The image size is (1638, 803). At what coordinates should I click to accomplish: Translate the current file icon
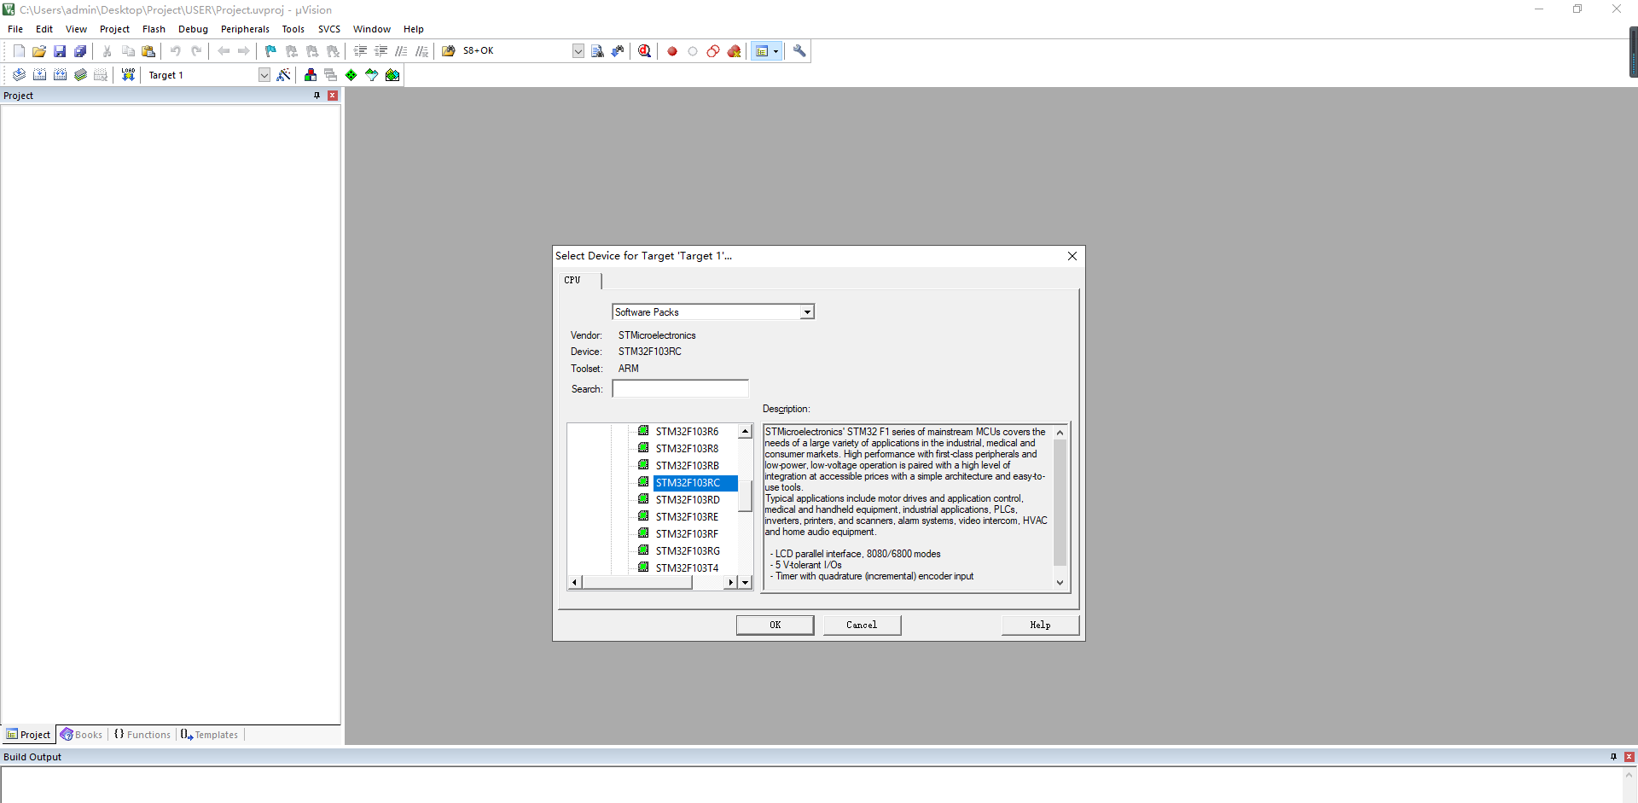point(19,75)
